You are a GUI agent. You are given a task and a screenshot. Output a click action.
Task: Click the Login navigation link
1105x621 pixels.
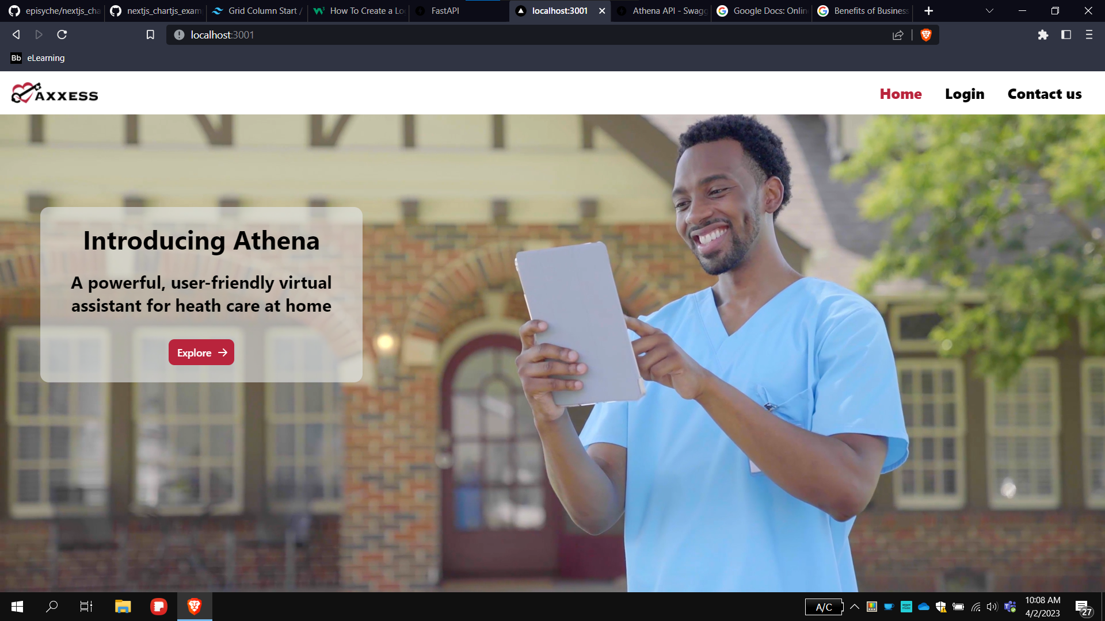965,94
